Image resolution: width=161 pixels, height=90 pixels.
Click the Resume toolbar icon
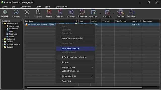tap(16, 12)
